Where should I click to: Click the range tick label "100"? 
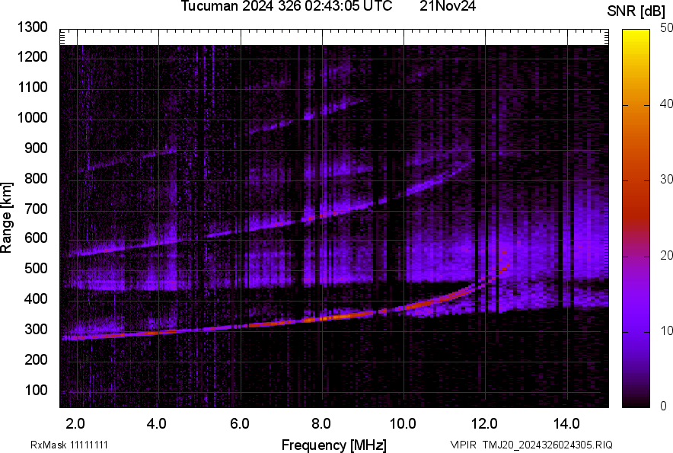click(36, 390)
